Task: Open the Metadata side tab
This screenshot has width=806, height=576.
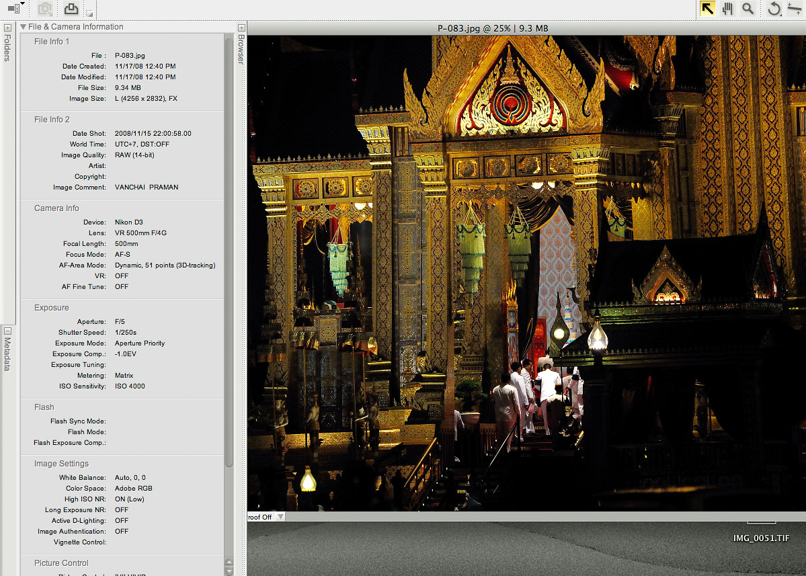Action: click(7, 354)
